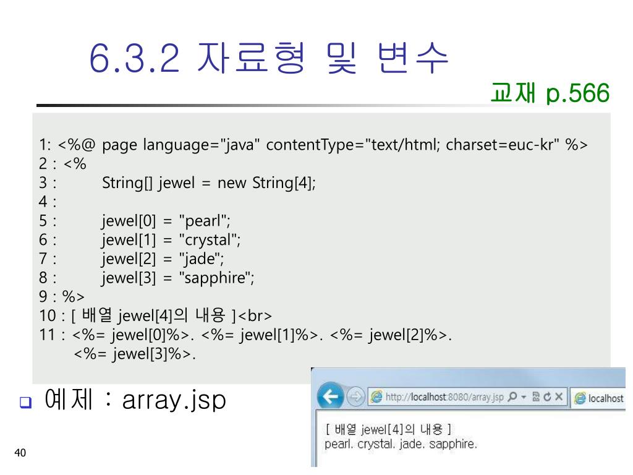Viewport: 633px width, 475px height.
Task: Select the localhost browser tab
Action: tap(598, 398)
